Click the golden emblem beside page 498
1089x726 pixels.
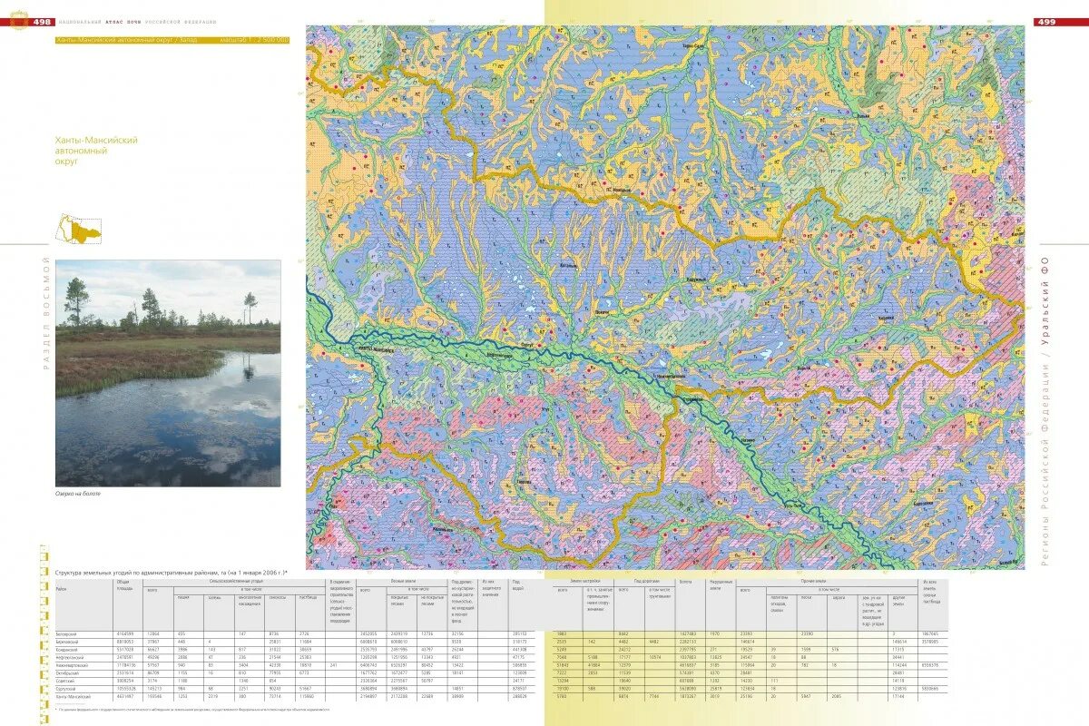(18, 22)
